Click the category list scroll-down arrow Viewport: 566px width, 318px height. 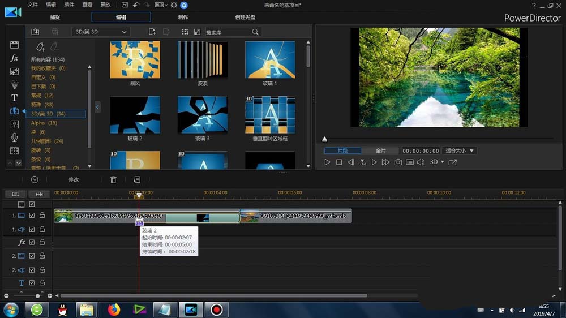coord(89,166)
